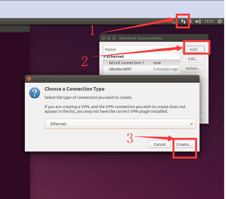The image size is (226, 199).
Task: Click Create... to make the connection
Action: click(x=184, y=144)
